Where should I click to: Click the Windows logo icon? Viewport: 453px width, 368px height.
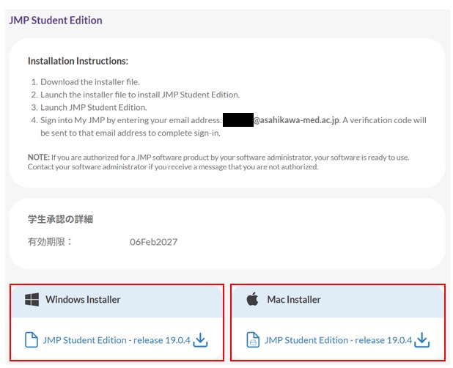pyautogui.click(x=32, y=299)
